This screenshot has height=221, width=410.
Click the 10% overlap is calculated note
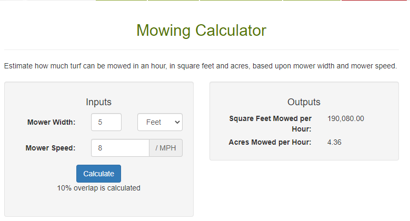98,188
